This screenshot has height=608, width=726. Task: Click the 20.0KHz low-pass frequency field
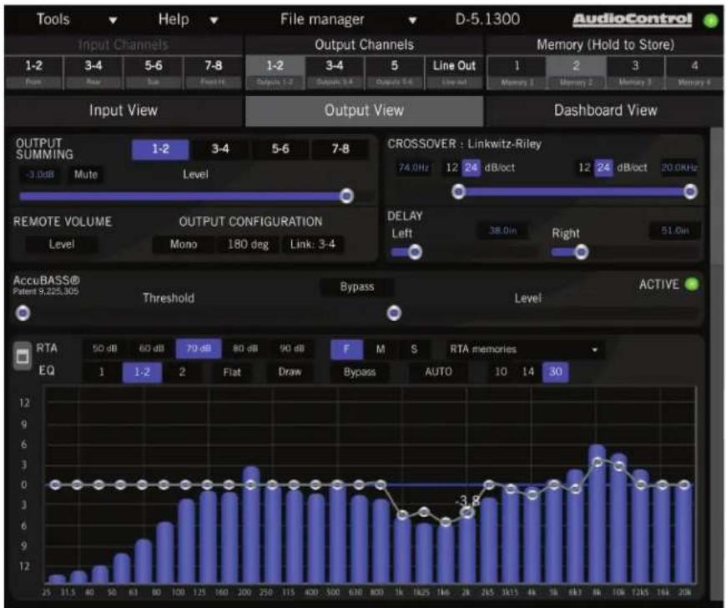(x=678, y=168)
